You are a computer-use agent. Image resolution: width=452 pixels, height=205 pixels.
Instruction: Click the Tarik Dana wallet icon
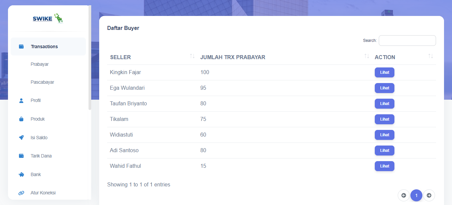[21, 156]
